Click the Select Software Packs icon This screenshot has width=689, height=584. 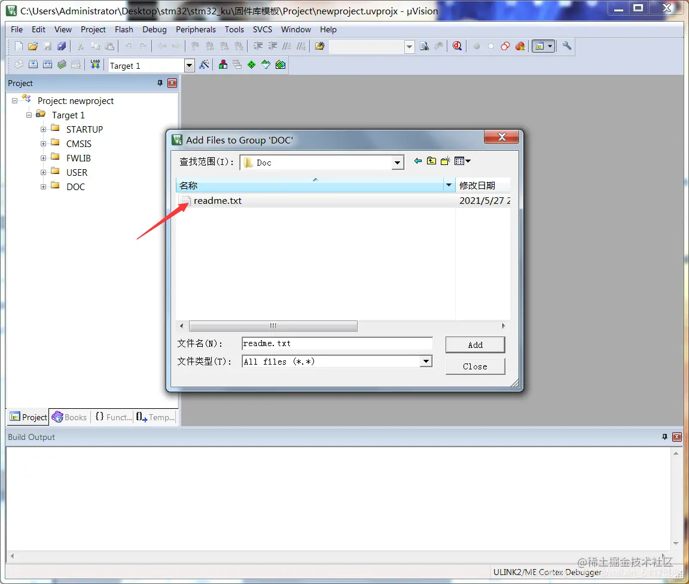[x=266, y=65]
